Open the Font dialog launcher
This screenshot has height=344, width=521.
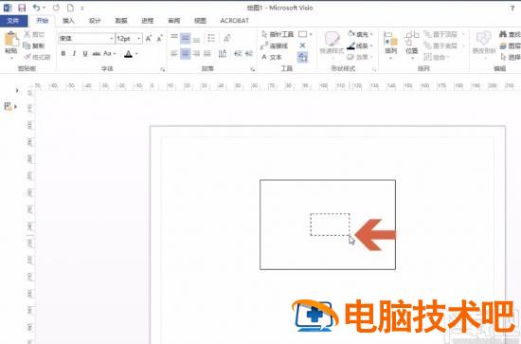pos(163,69)
